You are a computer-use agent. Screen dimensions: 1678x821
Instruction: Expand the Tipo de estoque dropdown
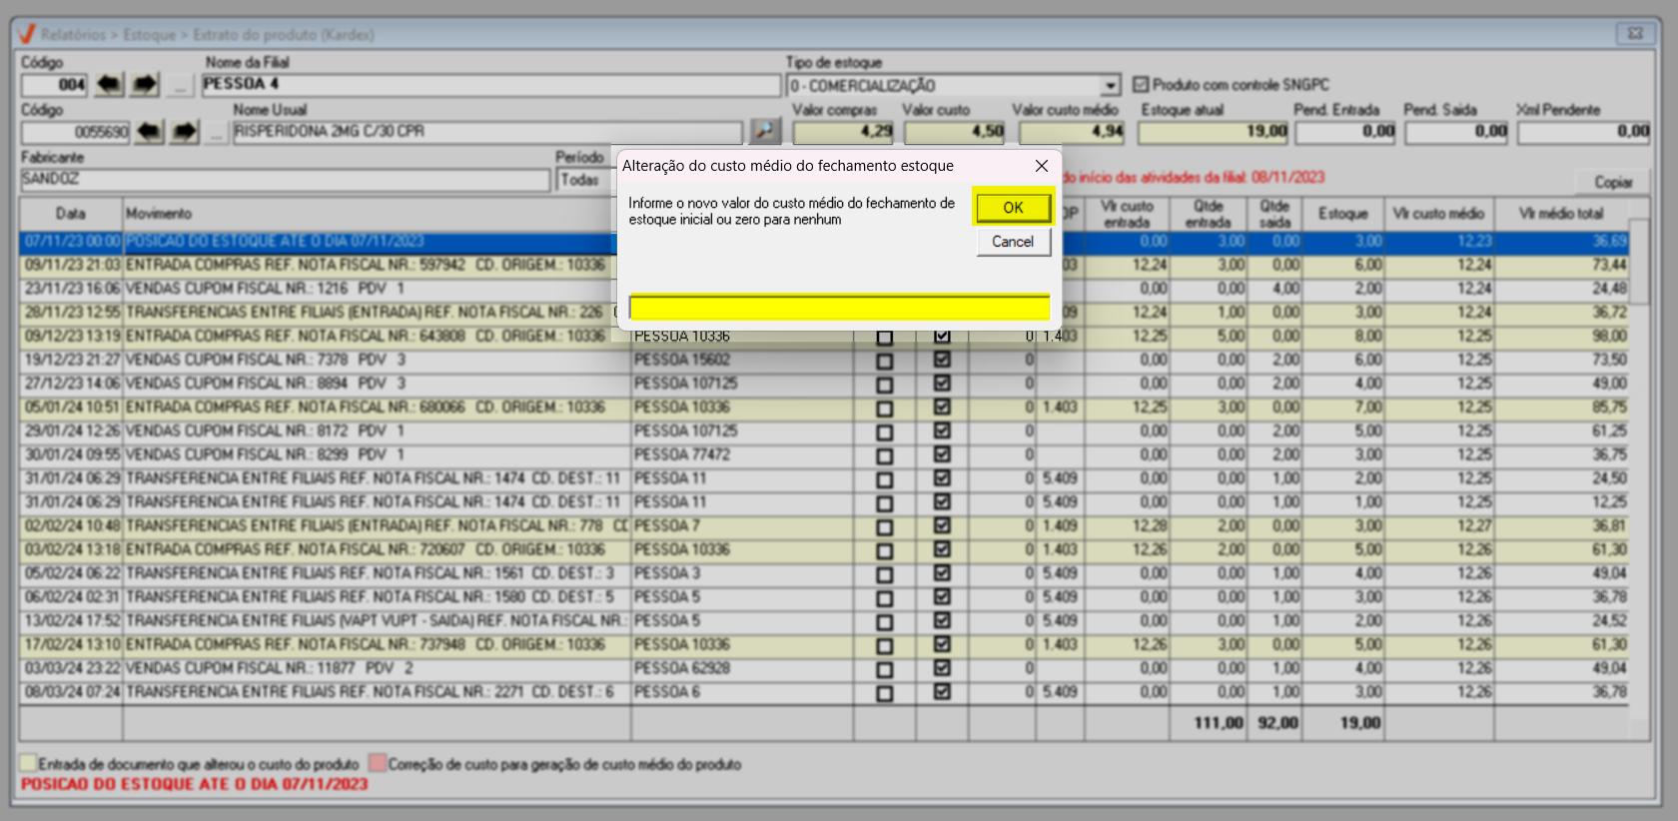pyautogui.click(x=1110, y=86)
